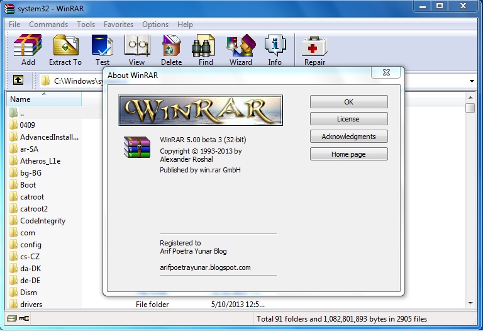Go up one folder level
483x331 pixels.
(18, 81)
